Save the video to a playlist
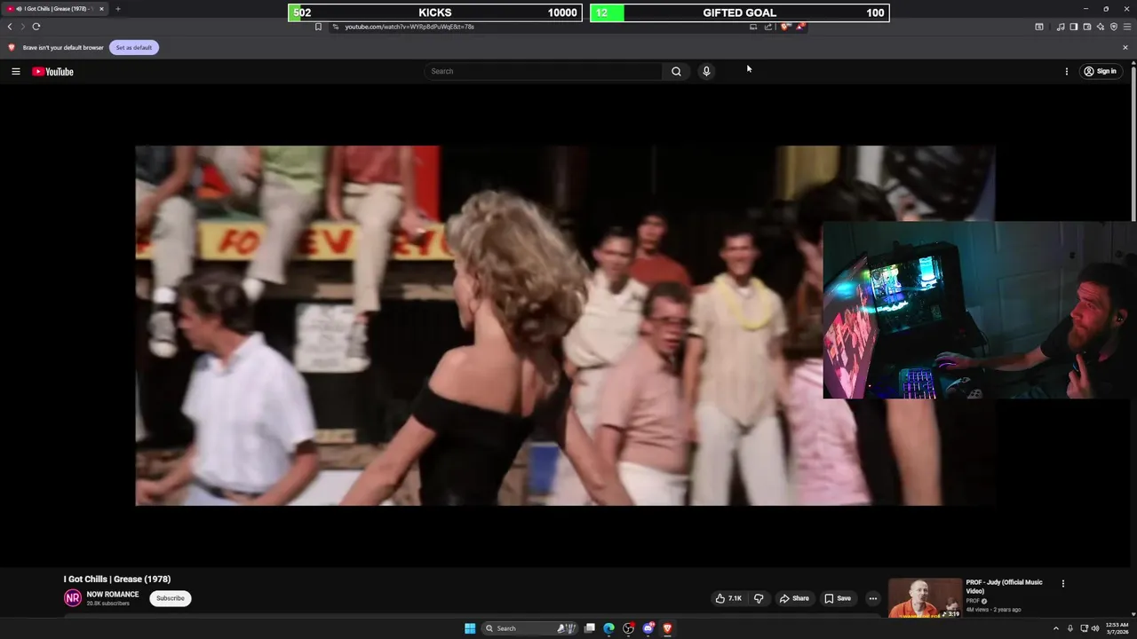Viewport: 1137px width, 639px height. 837,598
